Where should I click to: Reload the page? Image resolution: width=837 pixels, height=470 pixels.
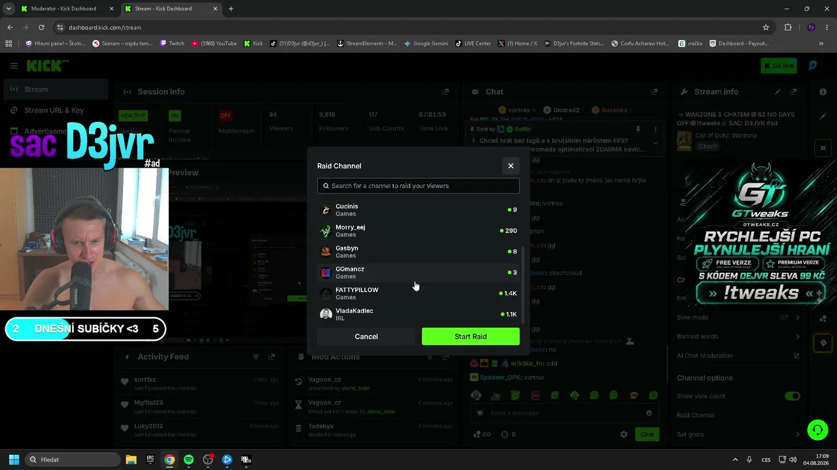[41, 27]
